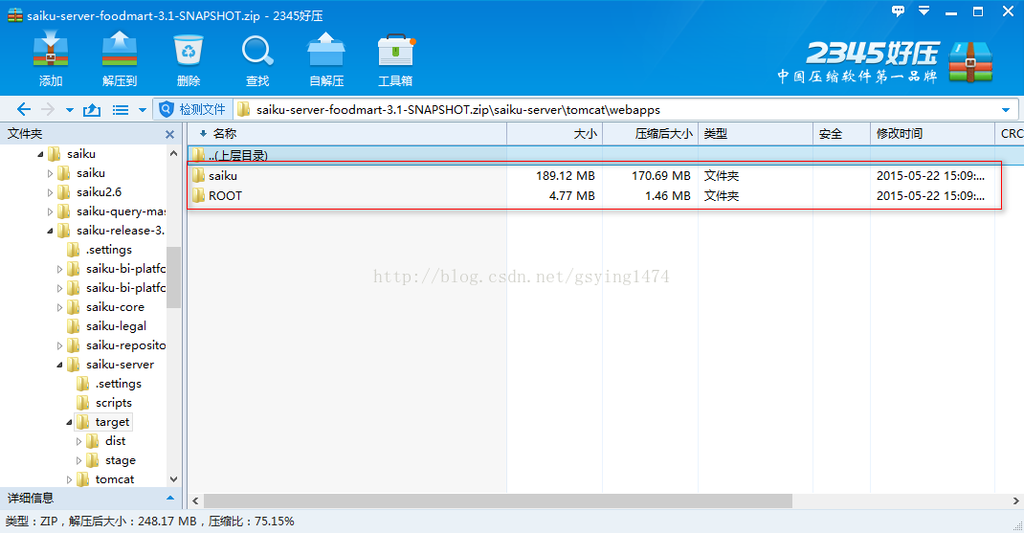Collapse the top saiku tree node
1024x533 pixels.
click(x=40, y=154)
